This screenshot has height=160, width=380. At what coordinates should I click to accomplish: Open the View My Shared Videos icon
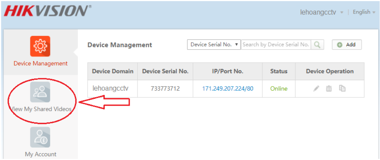click(40, 92)
